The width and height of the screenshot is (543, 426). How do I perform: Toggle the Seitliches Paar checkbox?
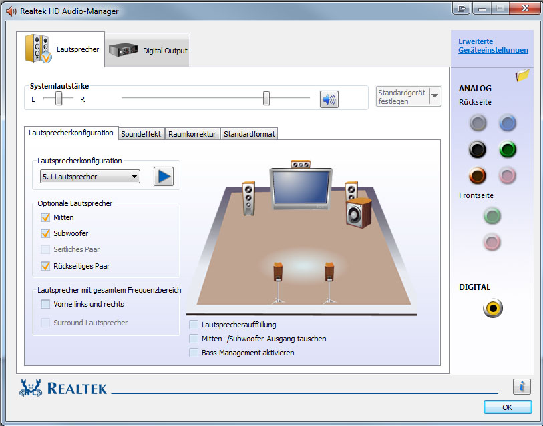(x=45, y=249)
